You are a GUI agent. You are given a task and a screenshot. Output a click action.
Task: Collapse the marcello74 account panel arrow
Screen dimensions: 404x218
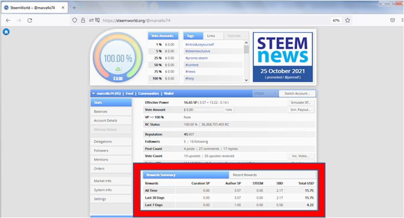93,93
